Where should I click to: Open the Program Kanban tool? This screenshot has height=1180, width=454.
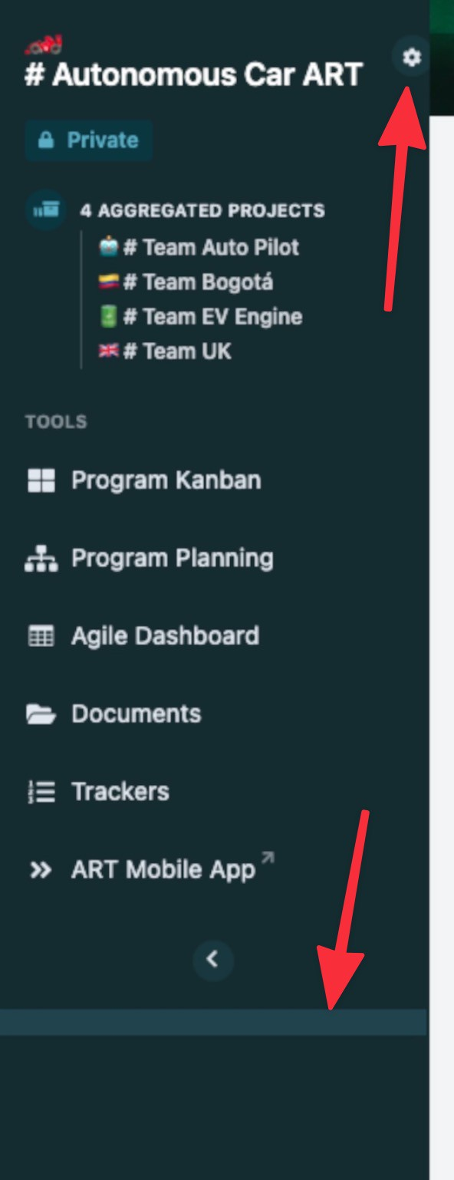pos(166,480)
